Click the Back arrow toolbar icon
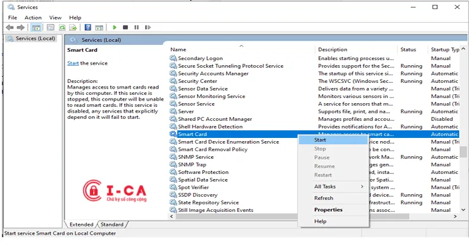The image size is (470, 241). (10, 28)
